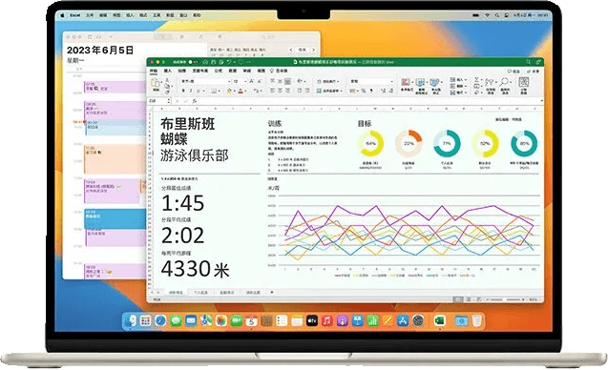This screenshot has height=370, width=608.
Task: Select the 个人纪录 sheet tab
Action: coord(200,293)
